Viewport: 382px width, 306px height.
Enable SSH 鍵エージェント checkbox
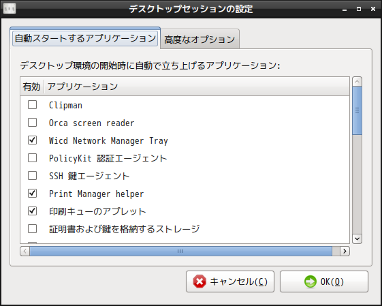(x=33, y=176)
